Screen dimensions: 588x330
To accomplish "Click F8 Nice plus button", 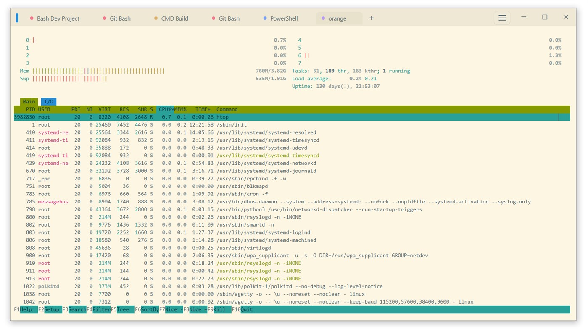I will 195,309.
